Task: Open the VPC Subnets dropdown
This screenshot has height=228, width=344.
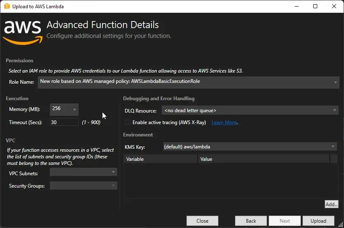Action: [84, 172]
